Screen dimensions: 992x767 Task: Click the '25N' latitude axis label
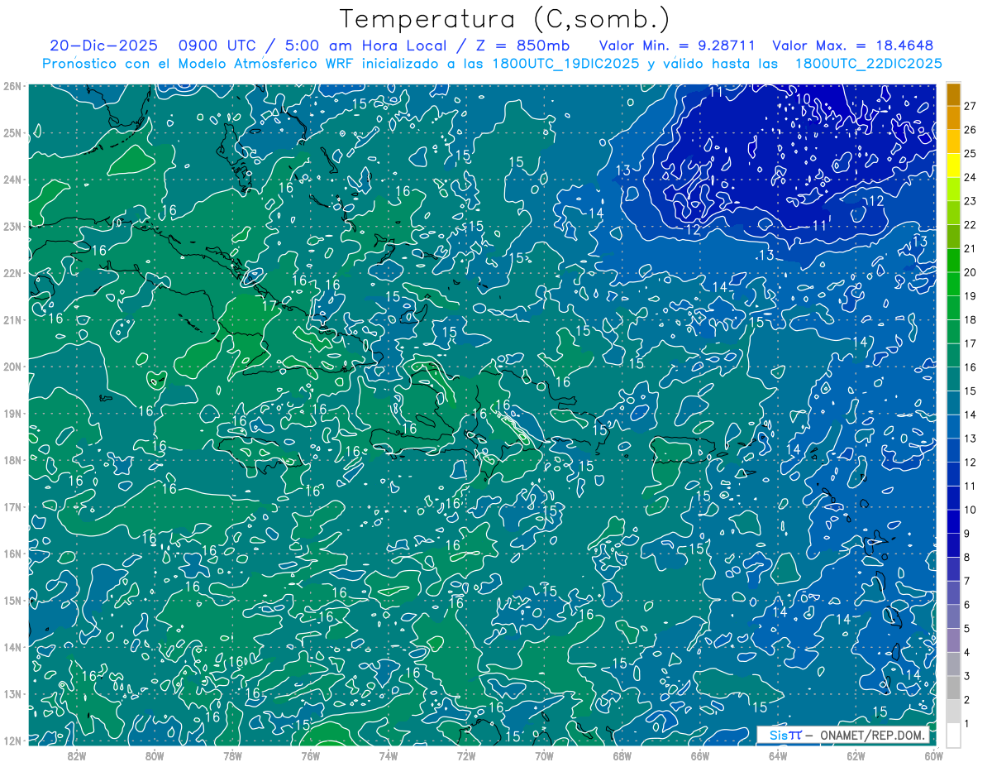pyautogui.click(x=12, y=132)
